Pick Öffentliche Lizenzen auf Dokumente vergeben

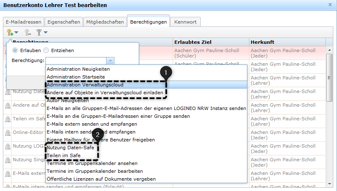(x=146, y=179)
